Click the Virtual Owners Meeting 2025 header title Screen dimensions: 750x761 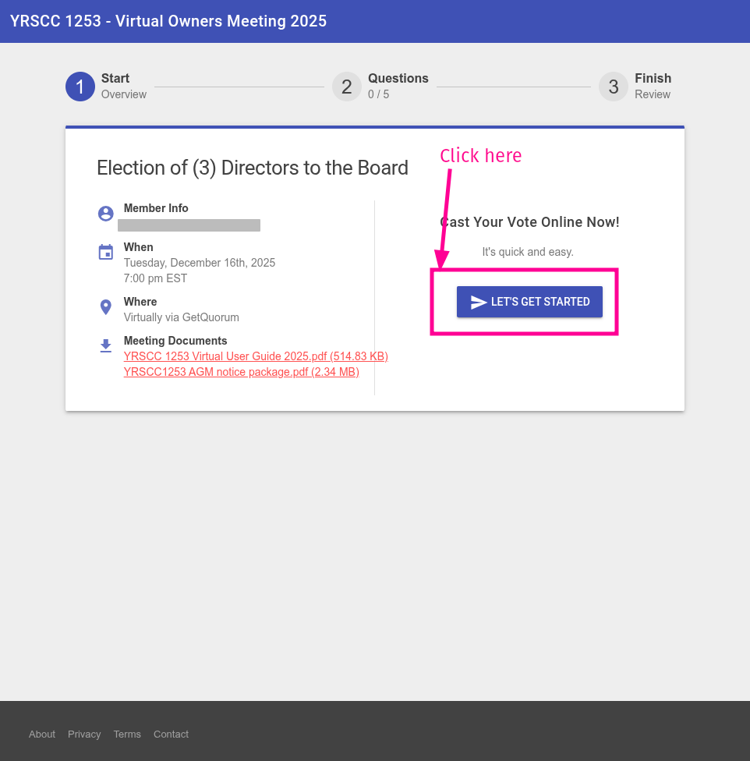click(168, 21)
